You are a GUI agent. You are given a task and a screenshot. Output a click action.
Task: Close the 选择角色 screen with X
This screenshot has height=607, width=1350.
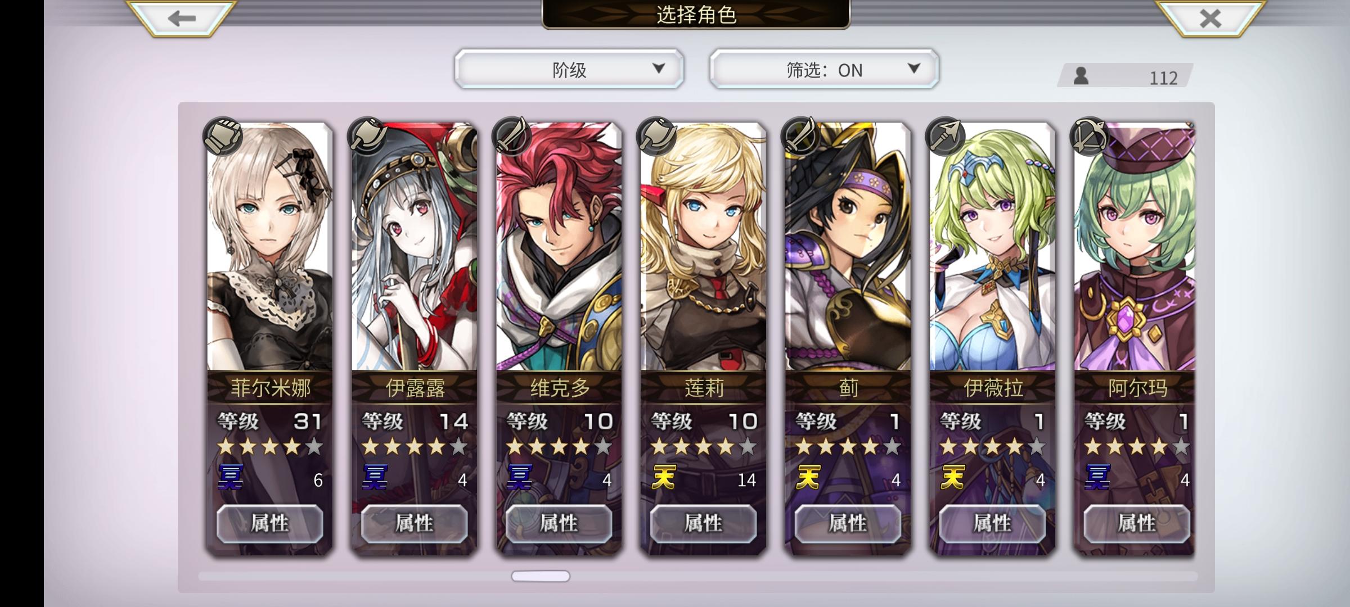(x=1210, y=19)
